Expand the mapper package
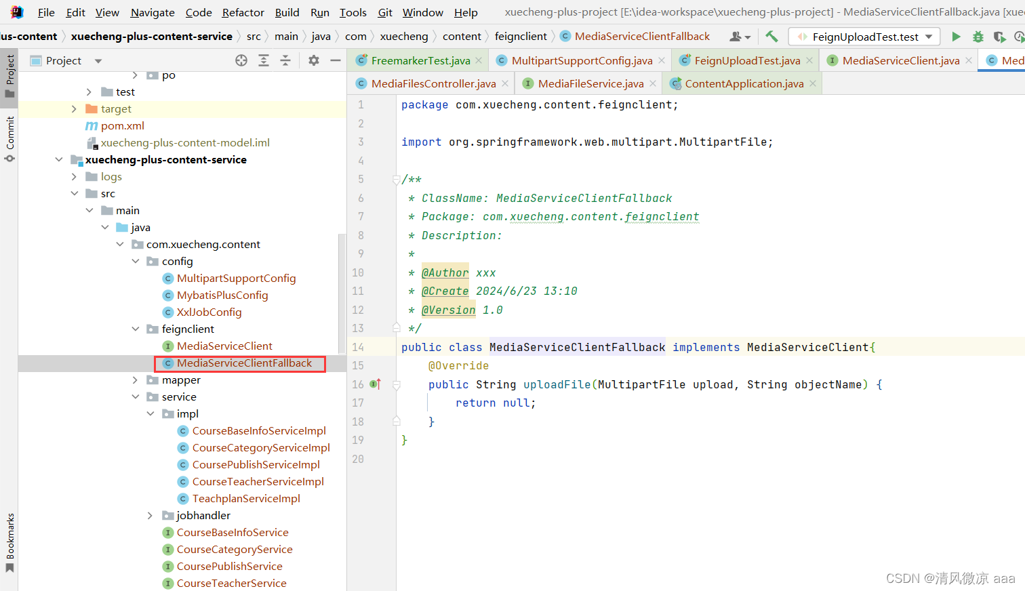The height and width of the screenshot is (591, 1025). [135, 380]
